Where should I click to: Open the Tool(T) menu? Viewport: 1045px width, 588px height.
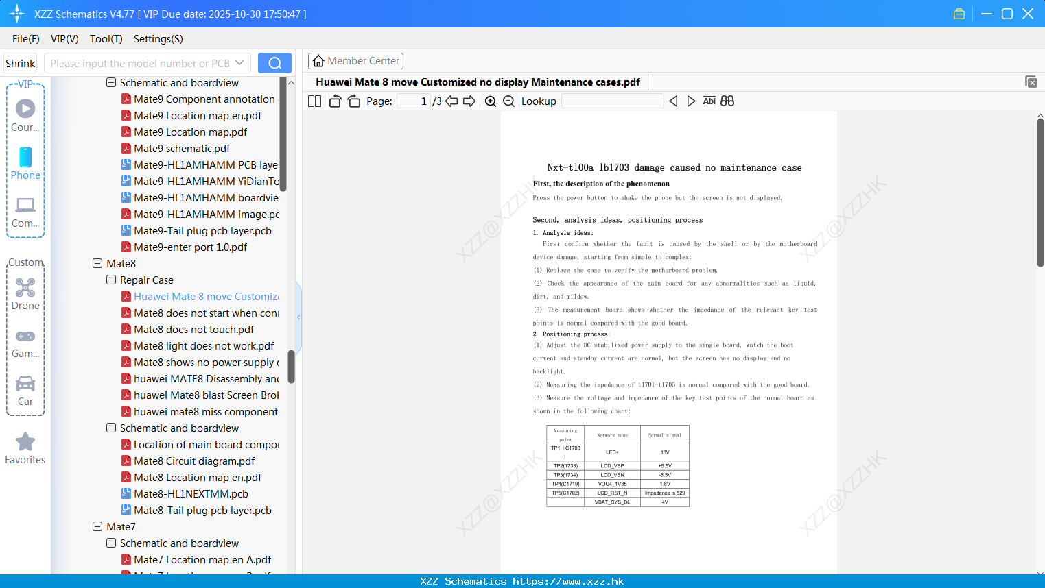[x=106, y=39]
